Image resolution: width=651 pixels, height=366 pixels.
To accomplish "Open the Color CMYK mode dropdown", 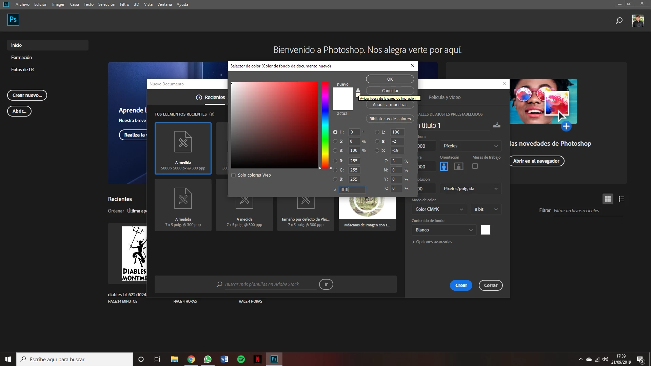I will tap(439, 209).
